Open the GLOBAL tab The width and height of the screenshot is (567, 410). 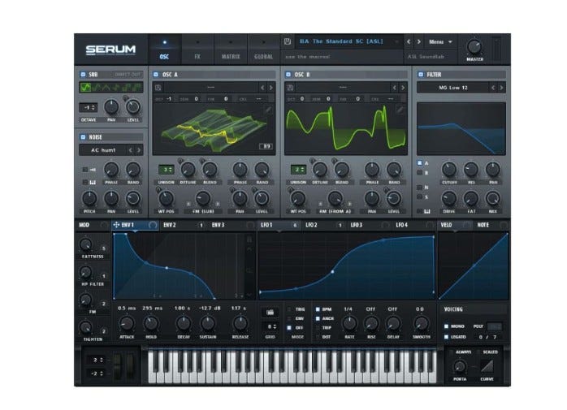pyautogui.click(x=263, y=50)
